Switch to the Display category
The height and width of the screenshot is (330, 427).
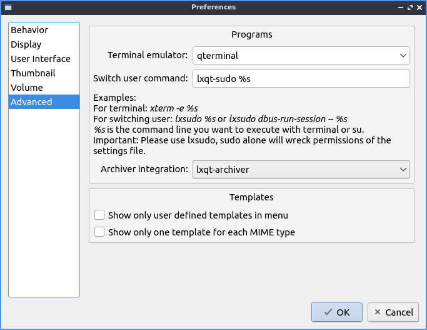[26, 44]
